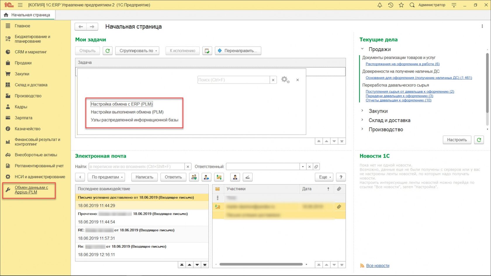
Task: Open the main hamburger menu in title bar
Action: [x=20, y=5]
